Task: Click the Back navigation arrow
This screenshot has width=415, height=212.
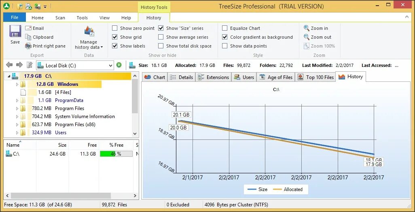Action: tap(9, 65)
